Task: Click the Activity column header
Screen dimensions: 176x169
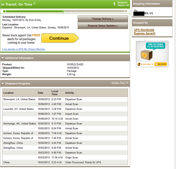Action: click(69, 93)
